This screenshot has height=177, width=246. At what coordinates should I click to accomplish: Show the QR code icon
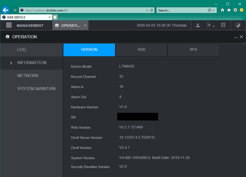[223, 26]
